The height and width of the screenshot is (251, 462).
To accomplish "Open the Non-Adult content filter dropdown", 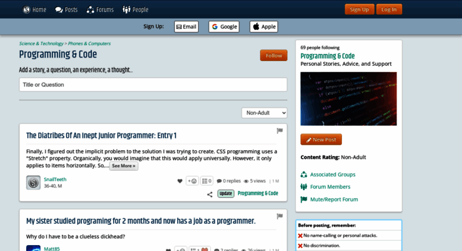I will click(264, 113).
